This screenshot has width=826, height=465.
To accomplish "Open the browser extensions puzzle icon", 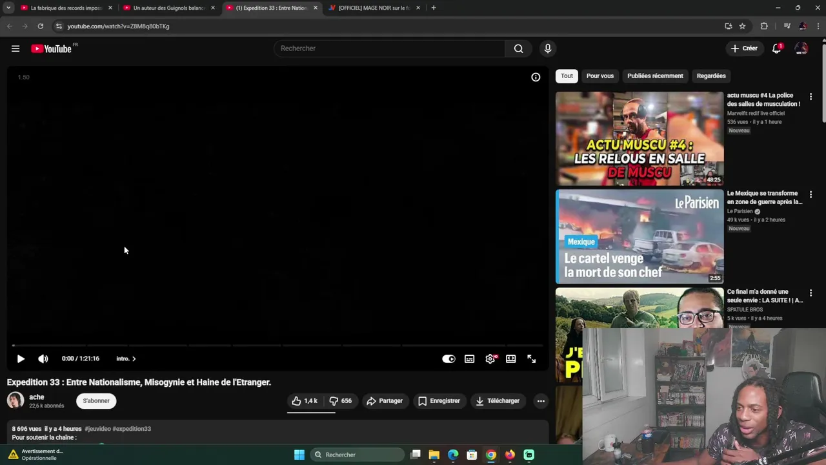I will (x=764, y=26).
